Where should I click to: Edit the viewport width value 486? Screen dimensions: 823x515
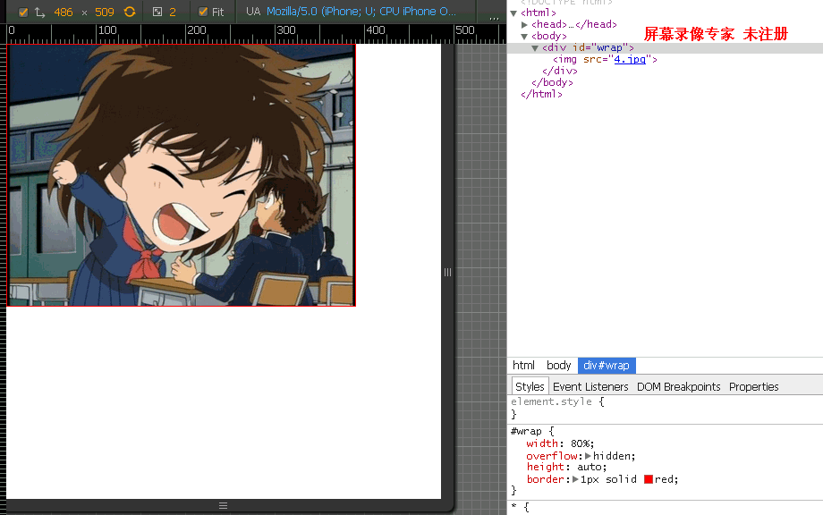64,13
